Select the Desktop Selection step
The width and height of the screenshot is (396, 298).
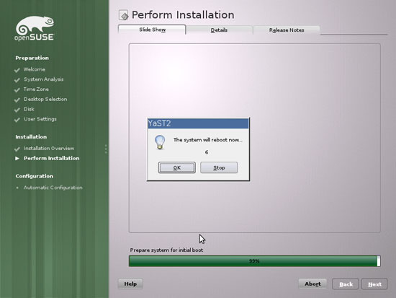point(45,99)
